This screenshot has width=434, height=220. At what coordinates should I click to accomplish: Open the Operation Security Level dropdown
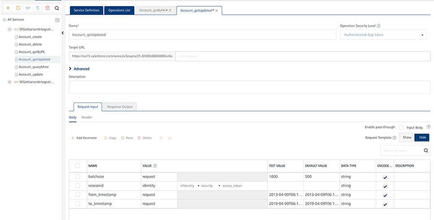pos(384,35)
